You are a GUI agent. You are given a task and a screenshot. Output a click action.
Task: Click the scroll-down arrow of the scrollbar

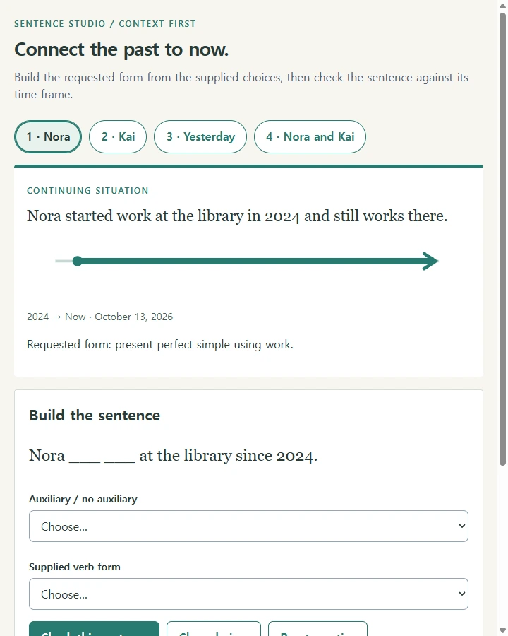(x=503, y=631)
